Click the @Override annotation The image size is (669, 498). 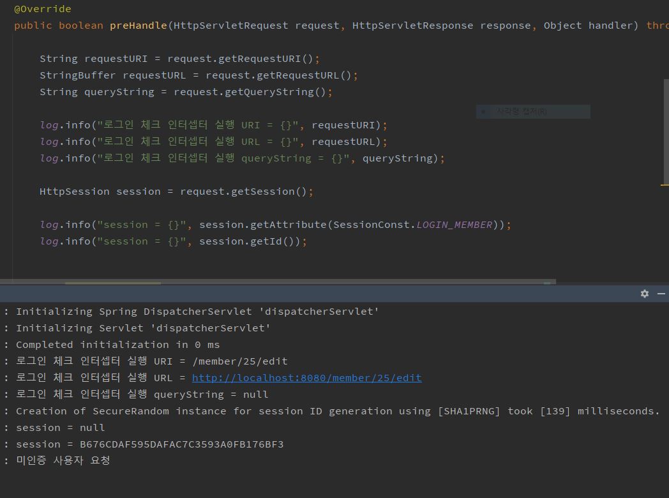click(43, 9)
